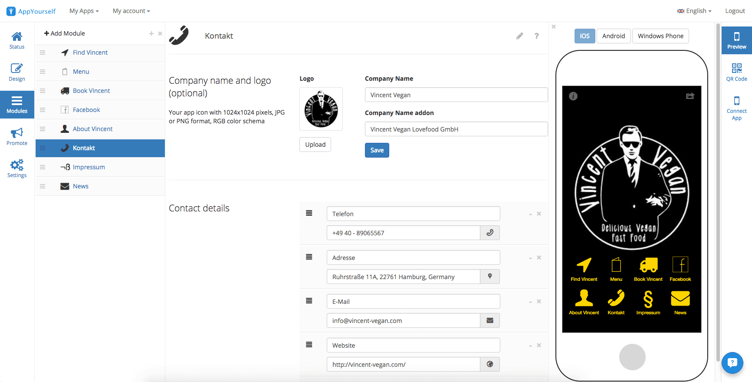This screenshot has width=752, height=382.
Task: Click the Vincent Vegan logo thumbnail
Action: click(x=321, y=109)
